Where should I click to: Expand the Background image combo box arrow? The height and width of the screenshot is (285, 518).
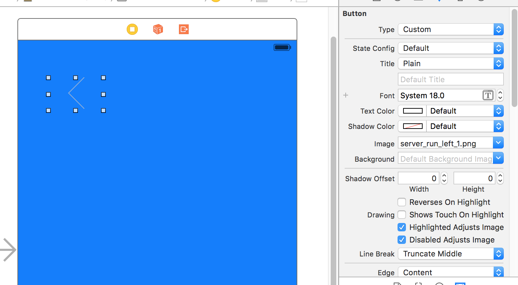pyautogui.click(x=498, y=158)
